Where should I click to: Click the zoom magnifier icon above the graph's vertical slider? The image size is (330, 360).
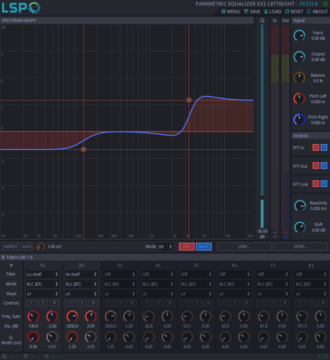click(x=262, y=21)
